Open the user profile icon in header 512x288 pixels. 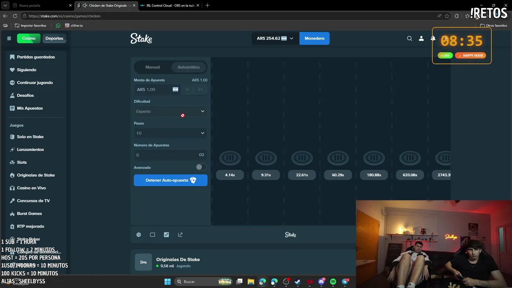click(x=421, y=38)
